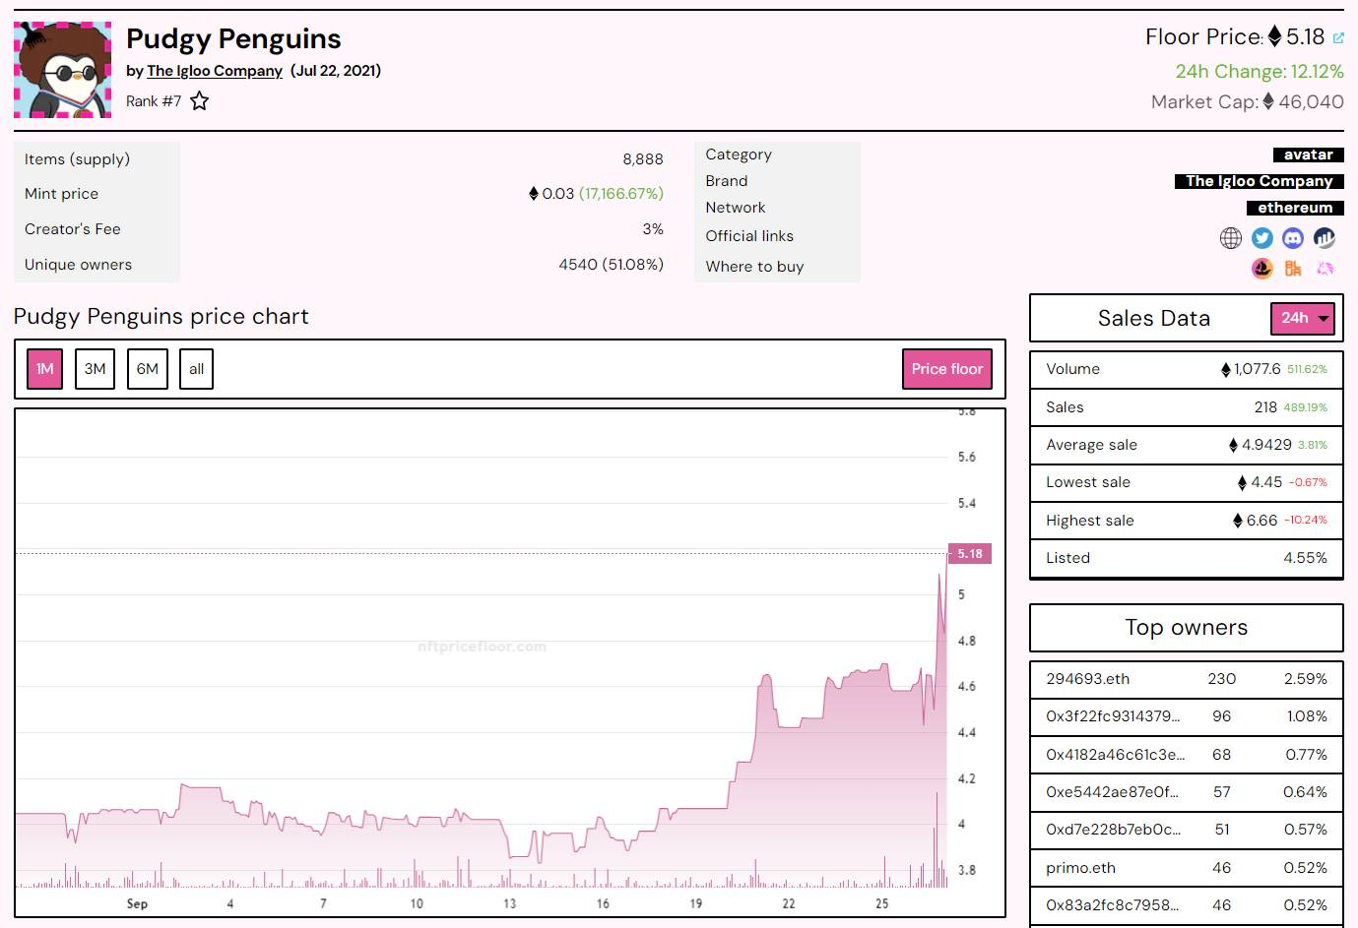Click The Igloo Company brand tag
This screenshot has width=1358, height=928.
click(x=1259, y=181)
